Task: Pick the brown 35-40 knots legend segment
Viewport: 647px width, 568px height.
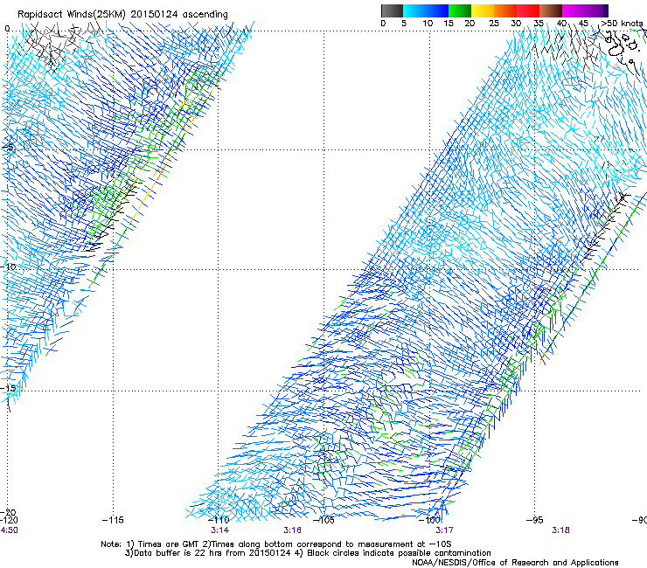Action: 551,10
